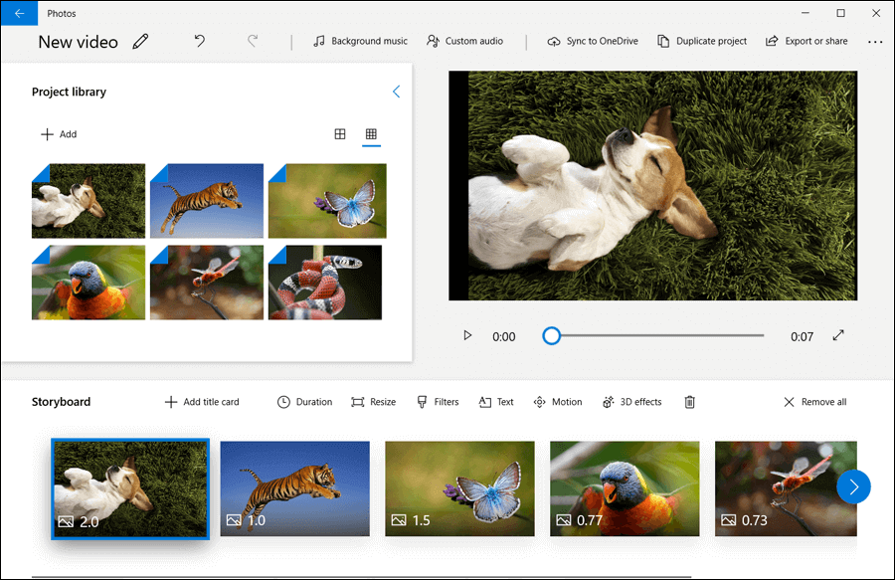Viewport: 895px width, 580px height.
Task: Select the parrot clip in the storyboard
Action: click(x=625, y=487)
